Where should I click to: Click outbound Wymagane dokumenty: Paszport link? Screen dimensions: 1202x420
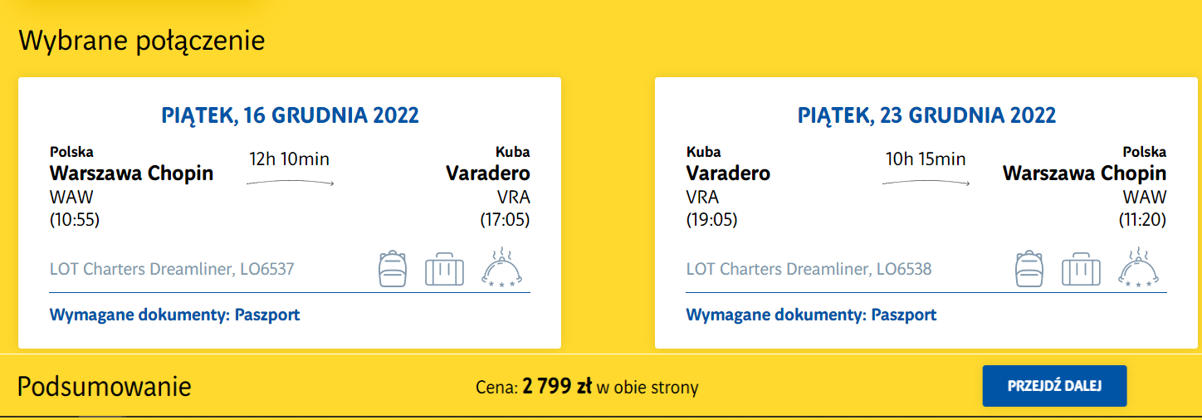tap(174, 315)
